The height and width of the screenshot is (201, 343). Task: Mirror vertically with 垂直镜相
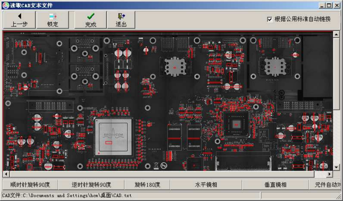[x=275, y=185]
